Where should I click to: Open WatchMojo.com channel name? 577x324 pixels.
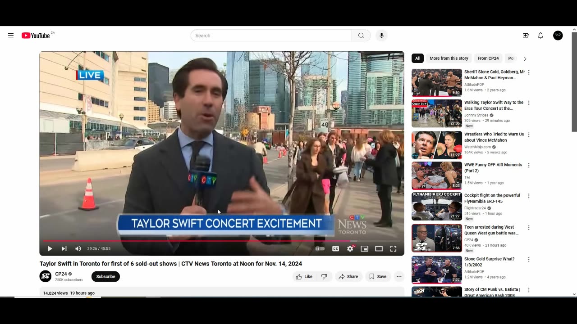477,147
